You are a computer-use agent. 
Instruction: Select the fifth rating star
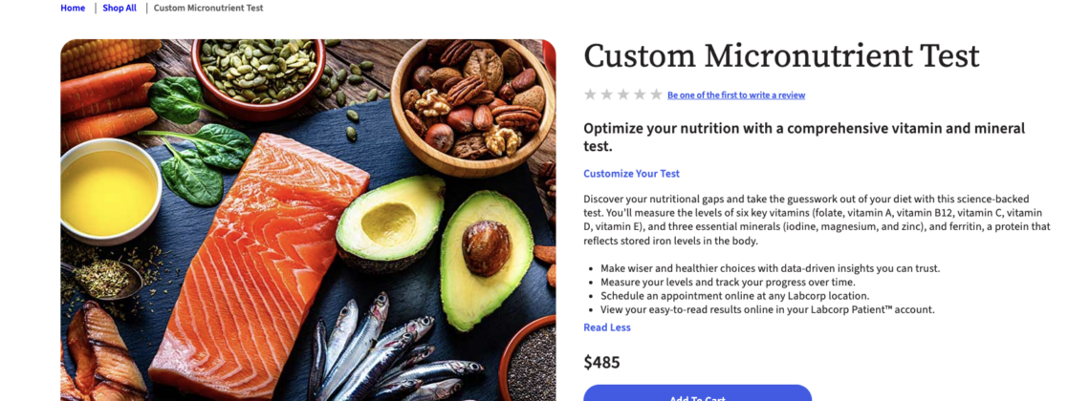tap(656, 95)
